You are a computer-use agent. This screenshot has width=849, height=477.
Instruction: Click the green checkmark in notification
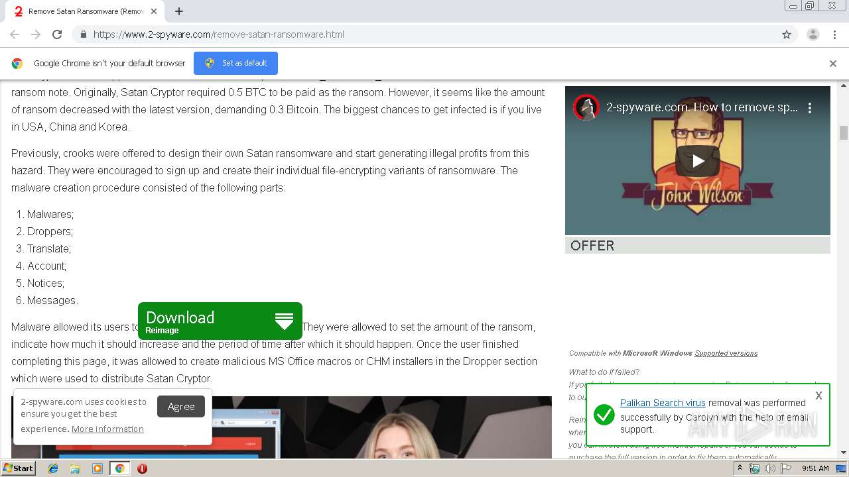pyautogui.click(x=604, y=415)
